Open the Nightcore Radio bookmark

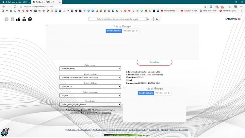pos(170,11)
